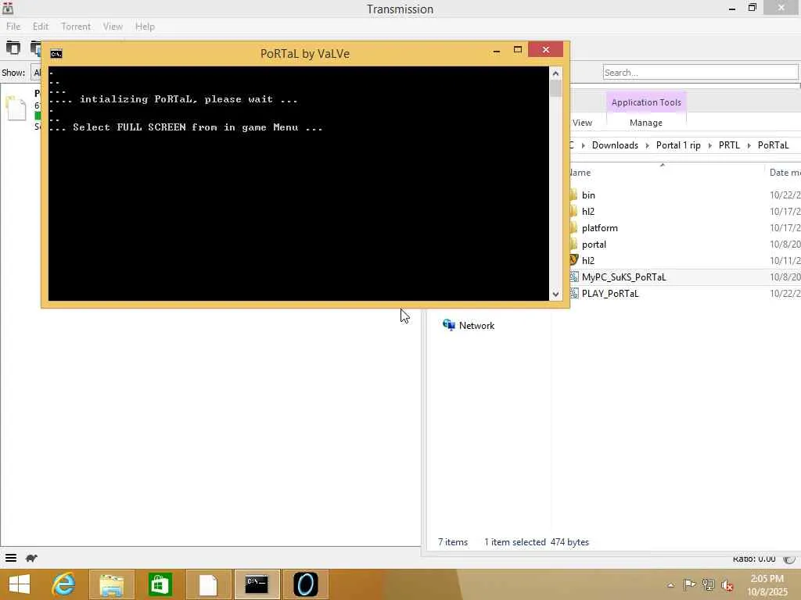This screenshot has height=600, width=801.
Task: Click the open torrent toolbar icon in Transmission
Action: coord(13,48)
